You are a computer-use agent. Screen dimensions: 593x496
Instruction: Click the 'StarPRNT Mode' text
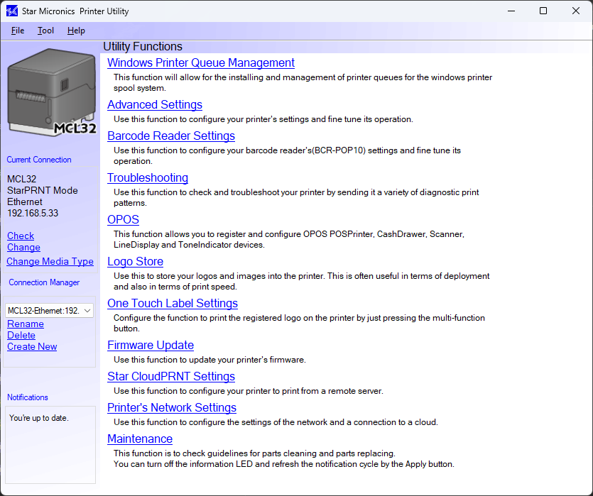pyautogui.click(x=43, y=190)
